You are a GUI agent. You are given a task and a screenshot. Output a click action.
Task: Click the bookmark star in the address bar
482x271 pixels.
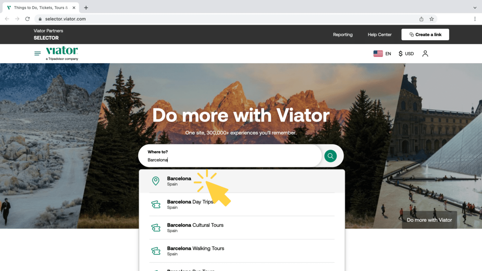coord(432,18)
